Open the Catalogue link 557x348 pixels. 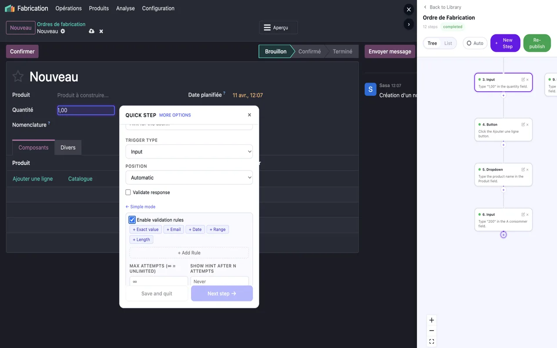(x=81, y=179)
